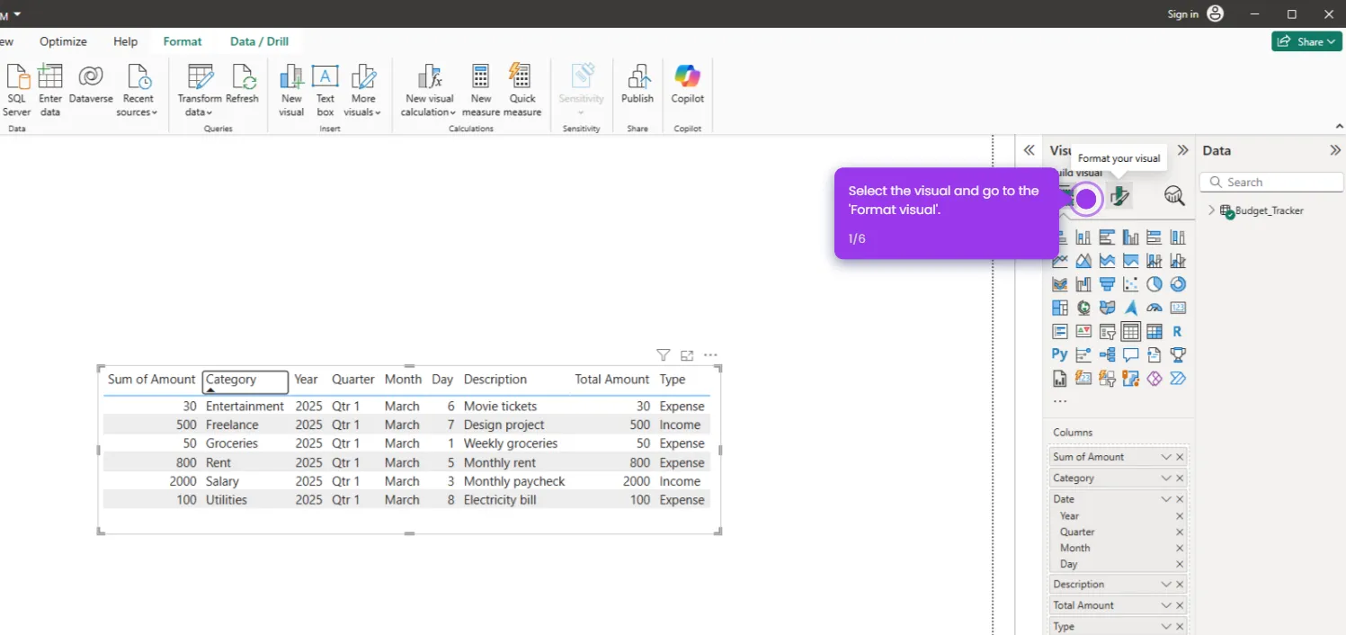1346x635 pixels.
Task: Select the donut chart visual
Action: click(x=1177, y=284)
